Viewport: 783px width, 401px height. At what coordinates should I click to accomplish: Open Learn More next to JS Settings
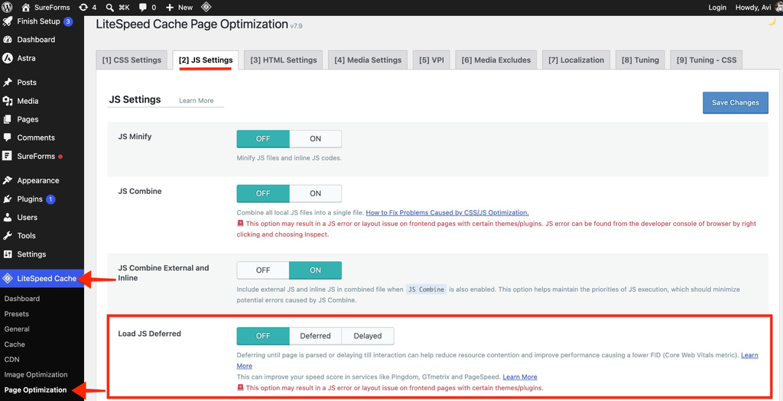click(x=197, y=101)
